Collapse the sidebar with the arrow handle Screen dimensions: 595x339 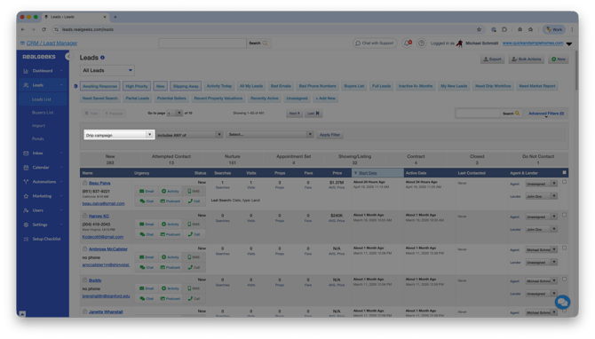(67, 57)
